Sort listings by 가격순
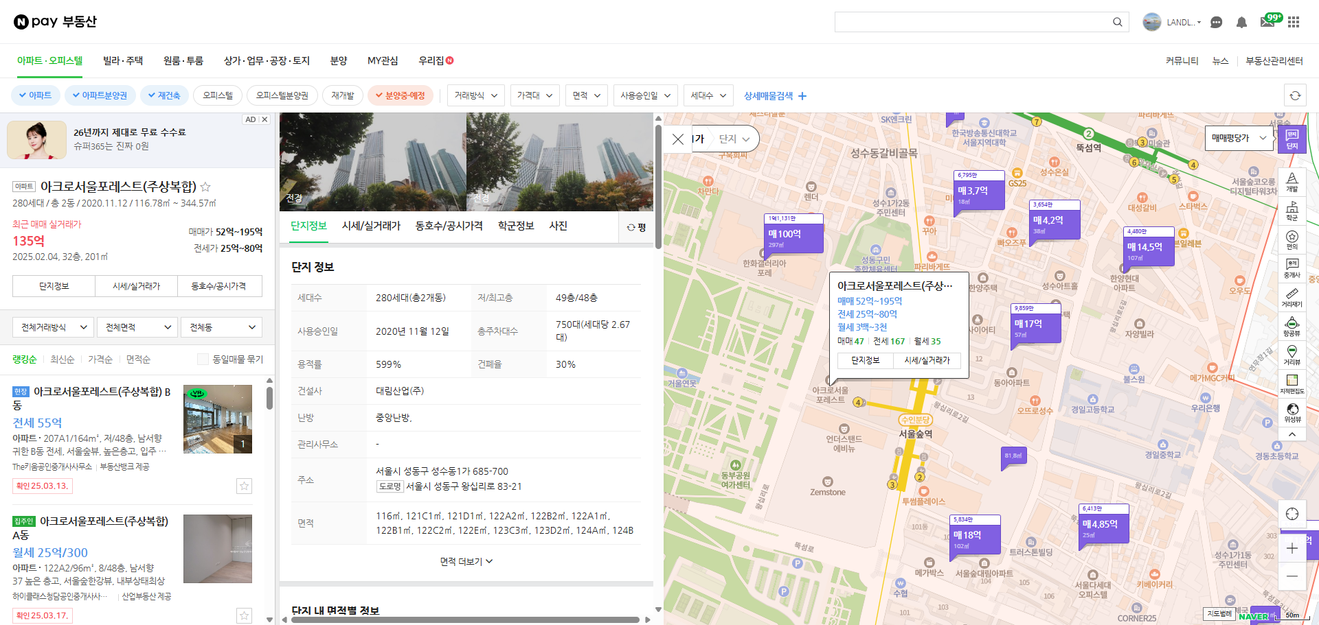 point(100,359)
